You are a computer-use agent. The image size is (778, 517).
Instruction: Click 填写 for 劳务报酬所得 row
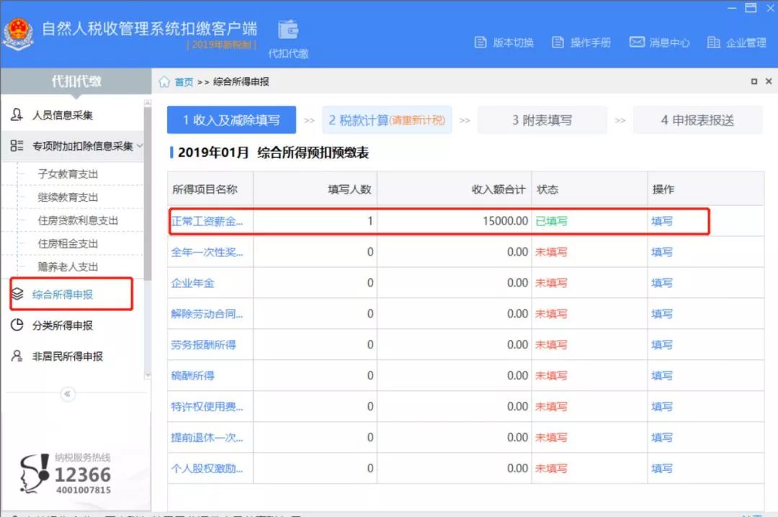(661, 344)
